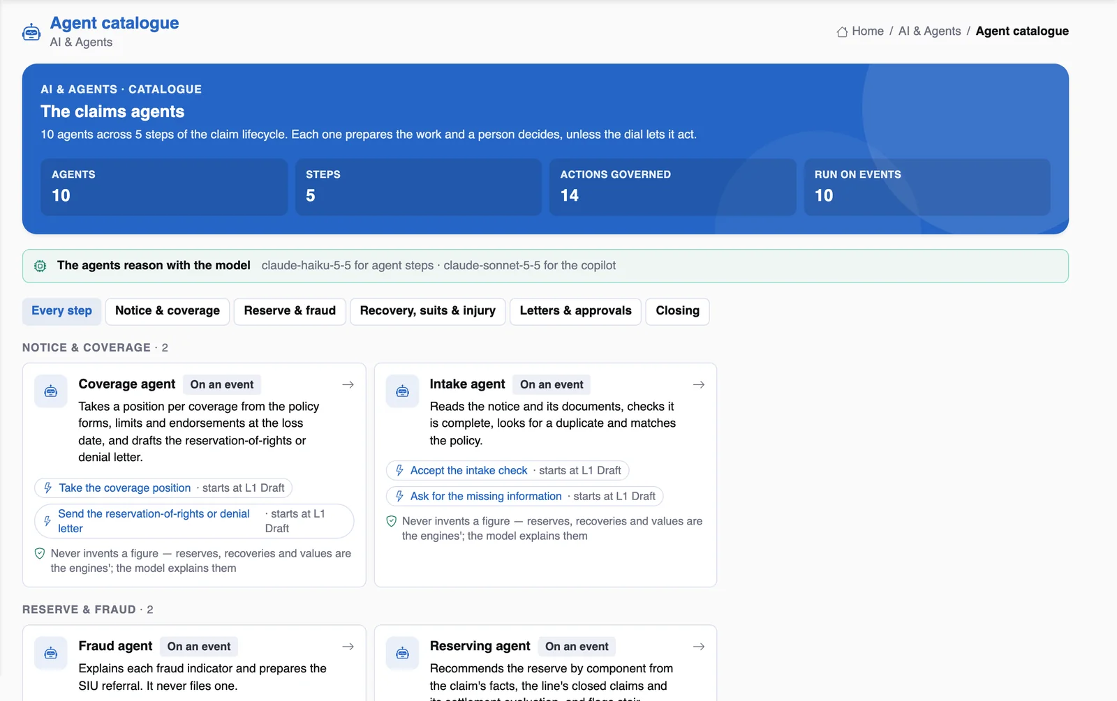Click the Agent catalogue robot icon in header
Image resolution: width=1117 pixels, height=701 pixels.
tap(31, 32)
